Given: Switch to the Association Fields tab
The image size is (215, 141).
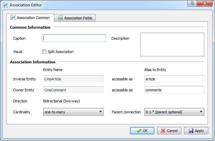Looking at the screenshot, I should pos(75,18).
